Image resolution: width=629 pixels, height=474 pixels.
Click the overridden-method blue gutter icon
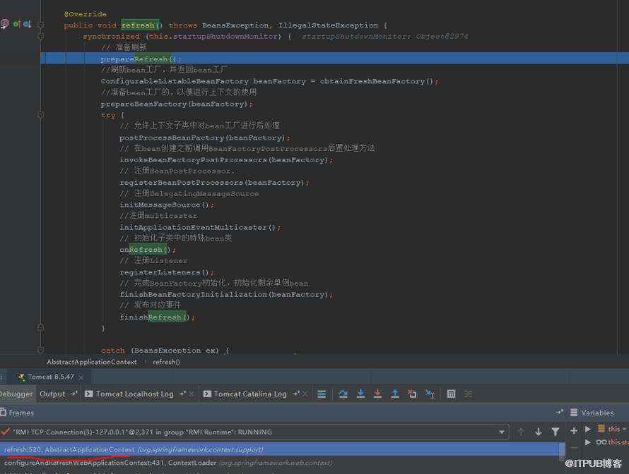27,24
